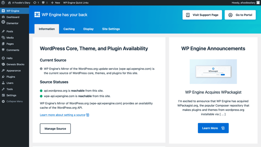The height and width of the screenshot is (147, 261).
Task: Open the Site Settings tab
Action: click(x=111, y=29)
